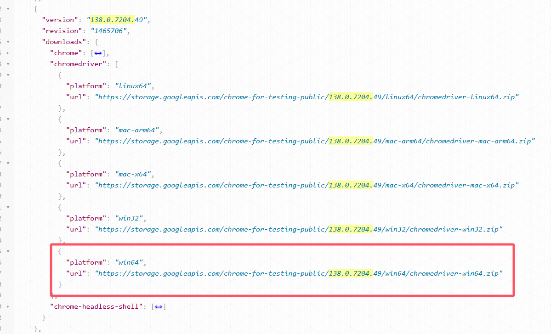Screen dimensions: 551x334
Task: Click the platform value "linux64"
Action: (133, 86)
